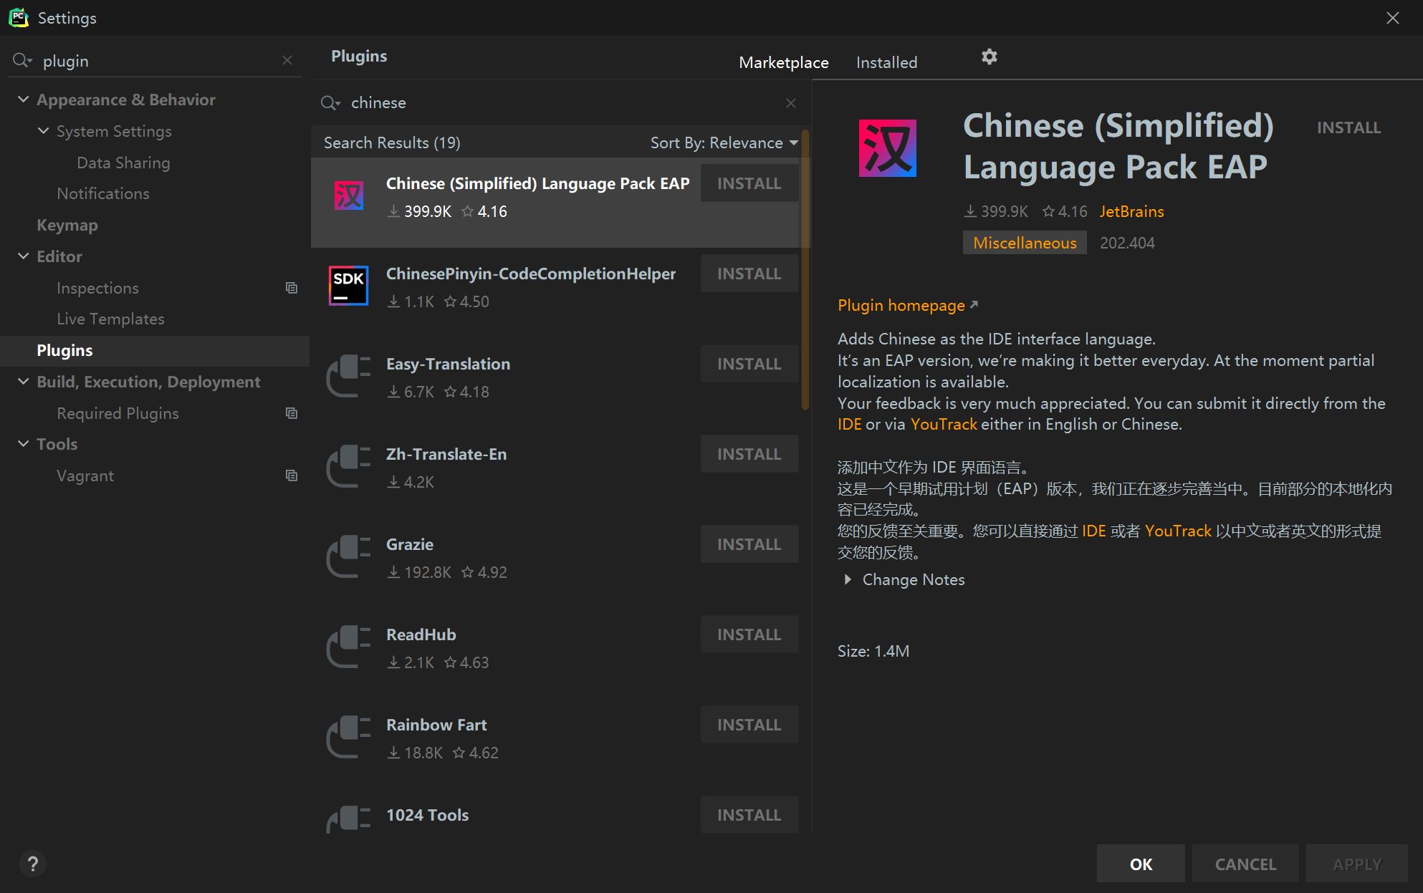Expand the Change Notes section
The width and height of the screenshot is (1423, 893).
[x=848, y=579]
